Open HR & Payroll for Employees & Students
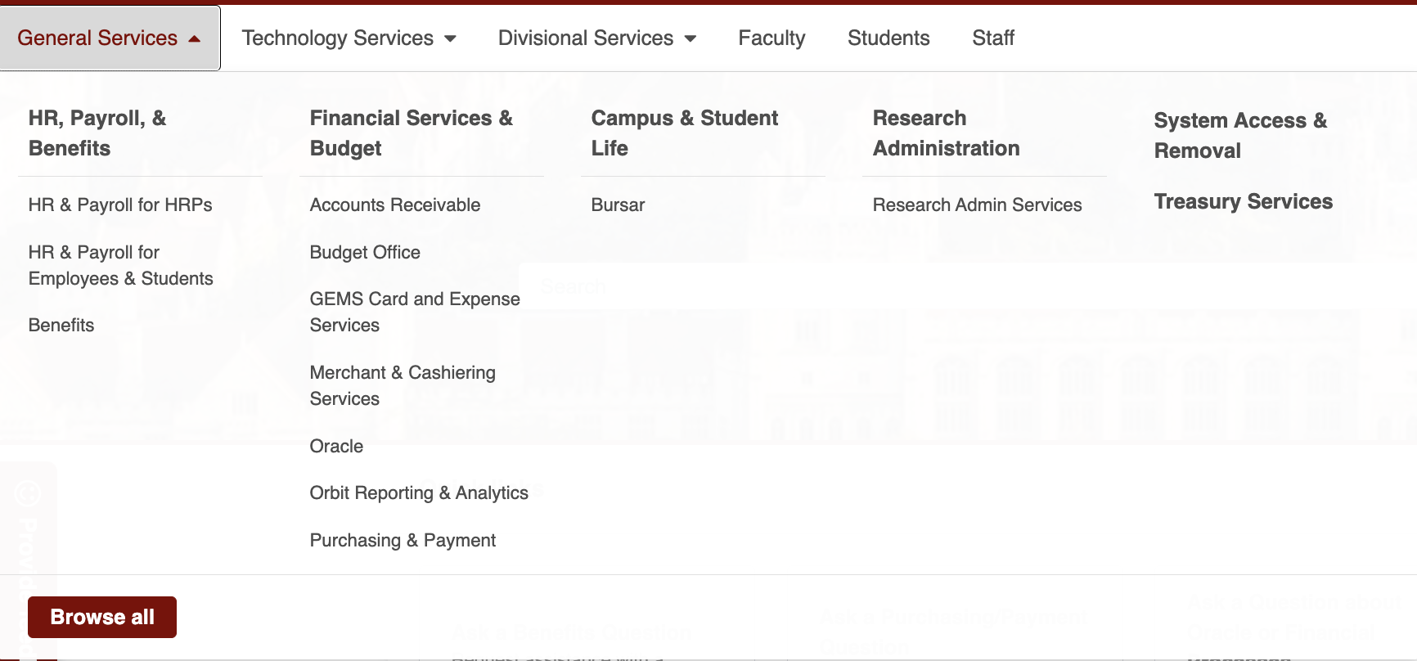Image resolution: width=1417 pixels, height=661 pixels. [120, 265]
